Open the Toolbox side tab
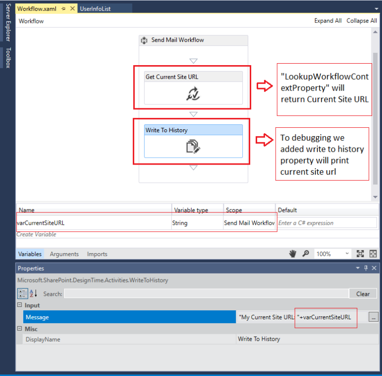This screenshot has width=382, height=376. 8,58
